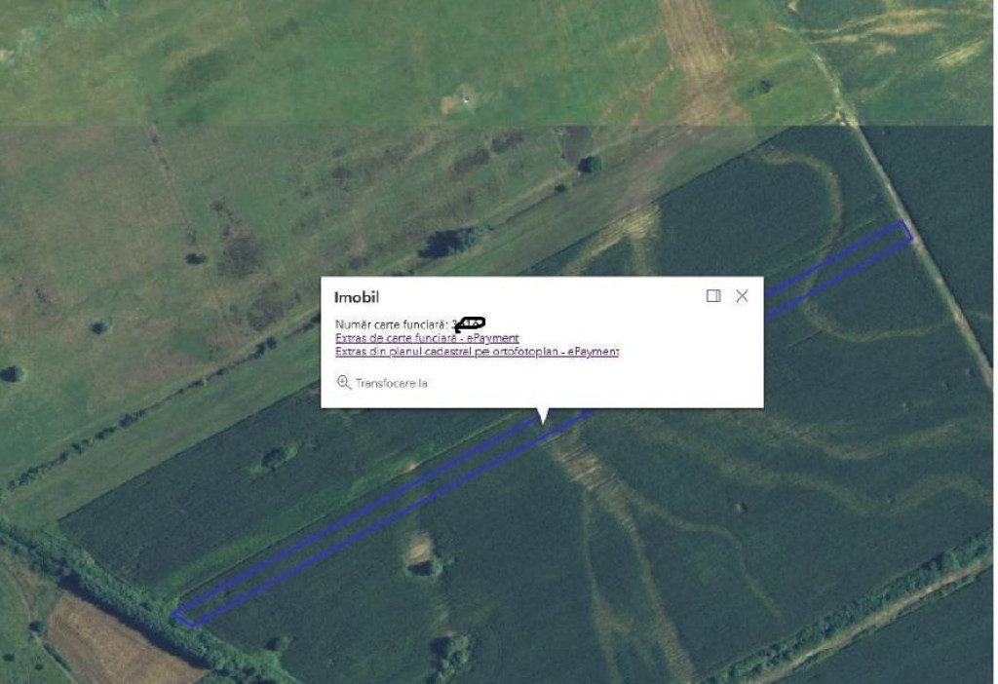Screen dimensions: 998x684
Task: Click the tan striped field at the top
Action: [x=699, y=57]
